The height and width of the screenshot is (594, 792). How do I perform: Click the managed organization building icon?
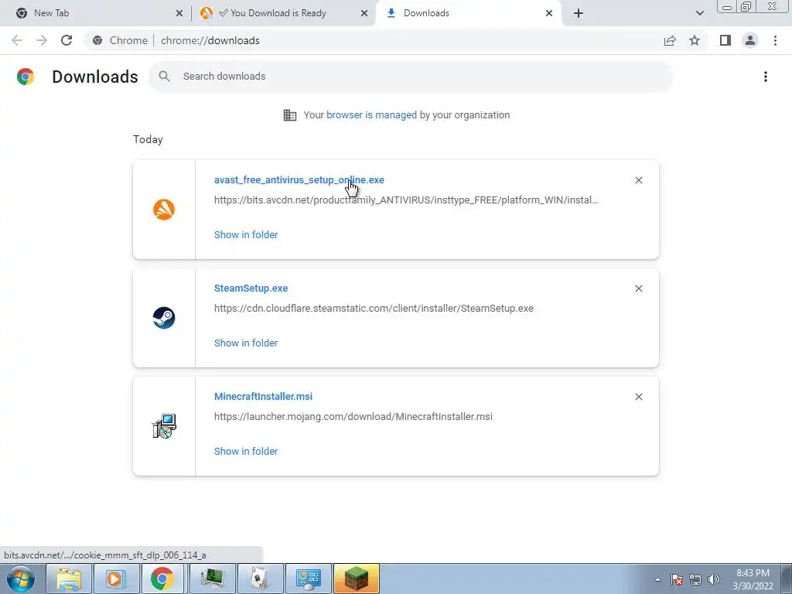point(290,115)
